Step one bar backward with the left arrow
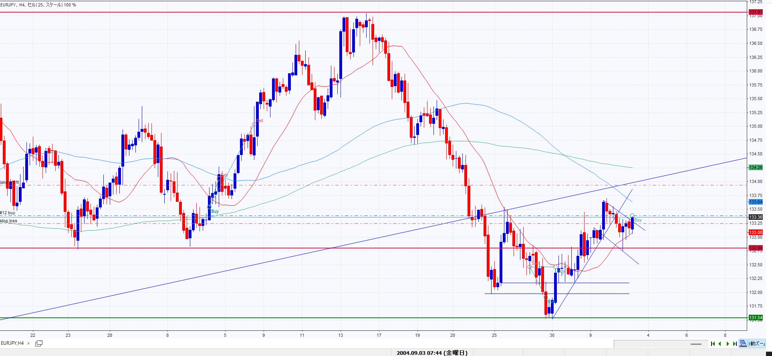Viewport: 772px width, 356px height. click(720, 344)
